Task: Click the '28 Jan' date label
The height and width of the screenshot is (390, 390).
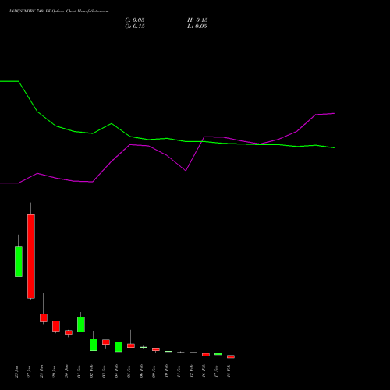Action: pyautogui.click(x=41, y=371)
